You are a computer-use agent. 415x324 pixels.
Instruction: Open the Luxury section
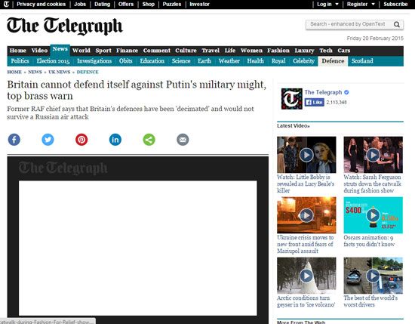[x=304, y=51]
